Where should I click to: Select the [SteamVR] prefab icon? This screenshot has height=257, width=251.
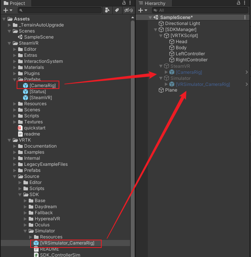(x=25, y=98)
